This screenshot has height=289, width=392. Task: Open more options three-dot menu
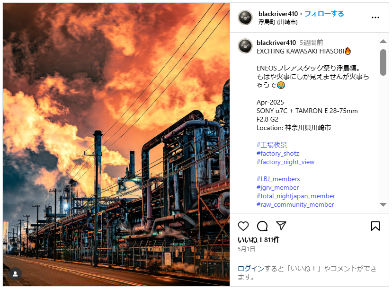pyautogui.click(x=375, y=18)
